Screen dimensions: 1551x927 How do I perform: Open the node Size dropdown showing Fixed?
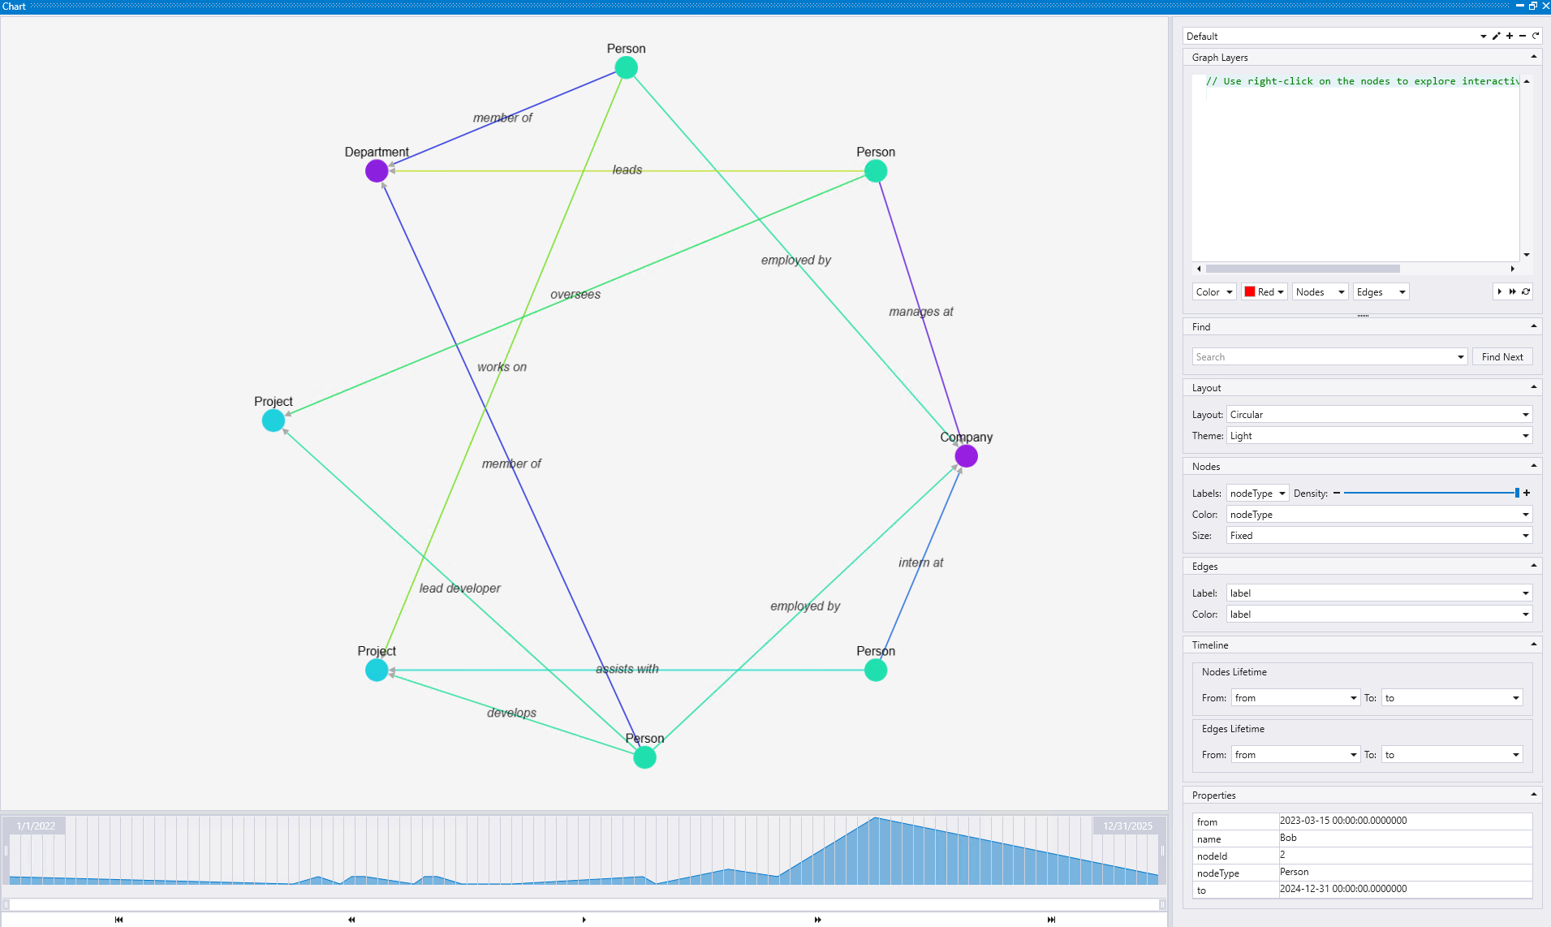pyautogui.click(x=1525, y=535)
